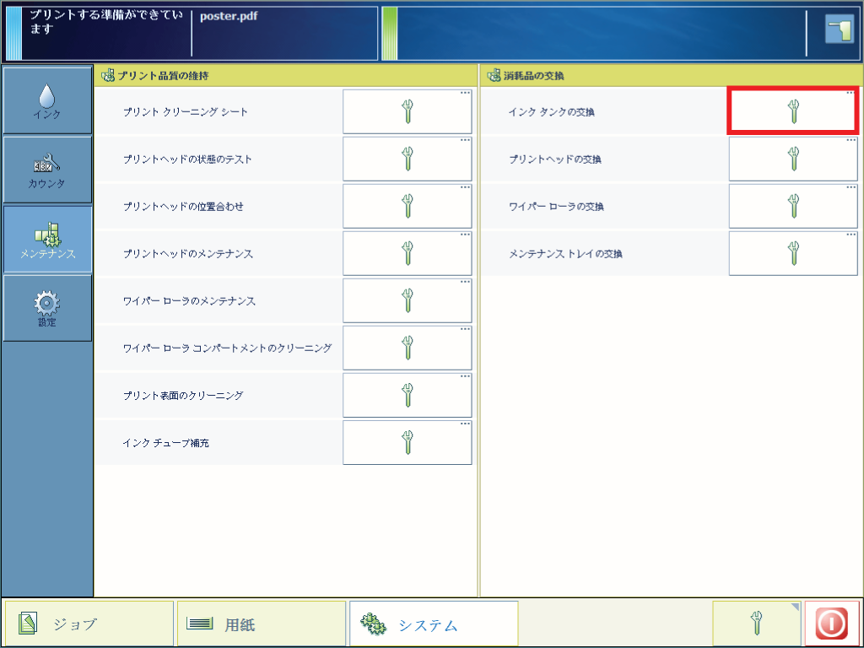The height and width of the screenshot is (648, 864).
Task: Click the メンテナンス トレイの交換 label
Action: [565, 254]
